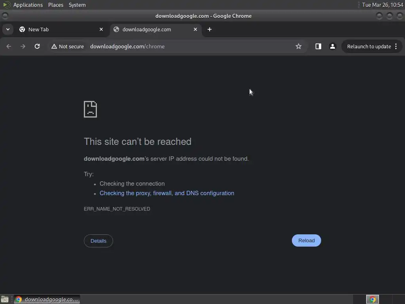Image resolution: width=405 pixels, height=304 pixels.
Task: Bookmark this page with the star icon
Action: (299, 46)
